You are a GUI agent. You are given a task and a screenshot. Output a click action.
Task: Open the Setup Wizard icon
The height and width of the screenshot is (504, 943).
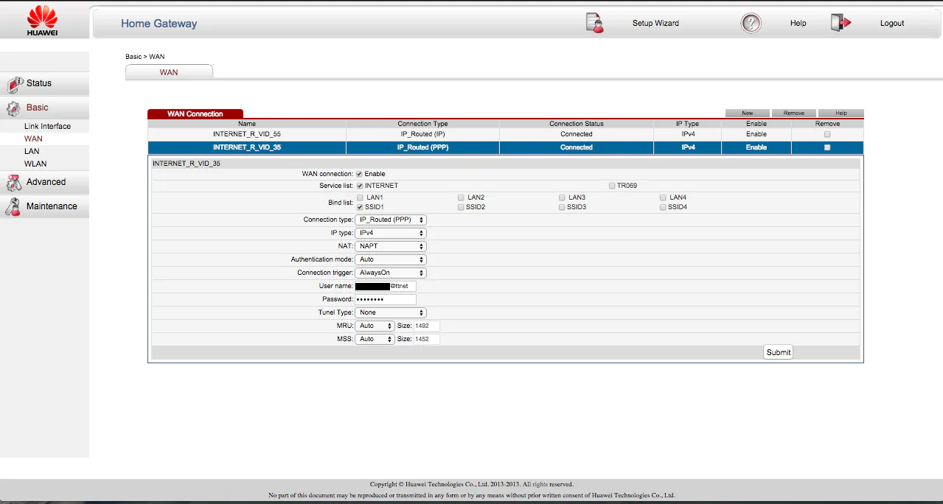595,23
